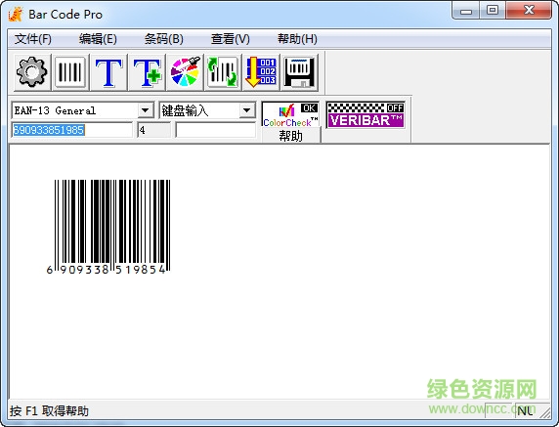Open the color wheel palette tool
This screenshot has width=559, height=427.
pos(185,72)
